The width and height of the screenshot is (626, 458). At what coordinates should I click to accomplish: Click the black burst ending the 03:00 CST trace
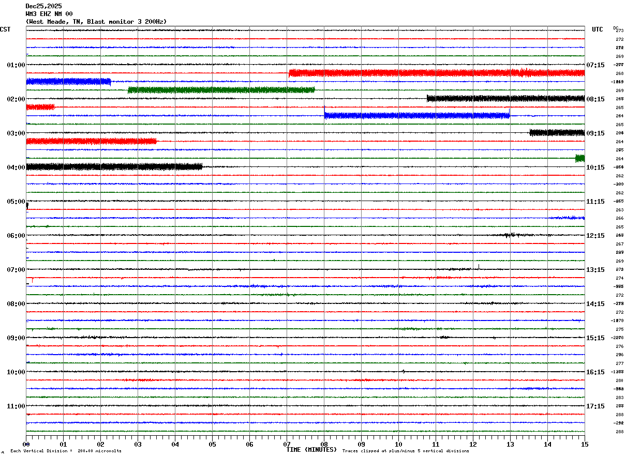(x=557, y=132)
